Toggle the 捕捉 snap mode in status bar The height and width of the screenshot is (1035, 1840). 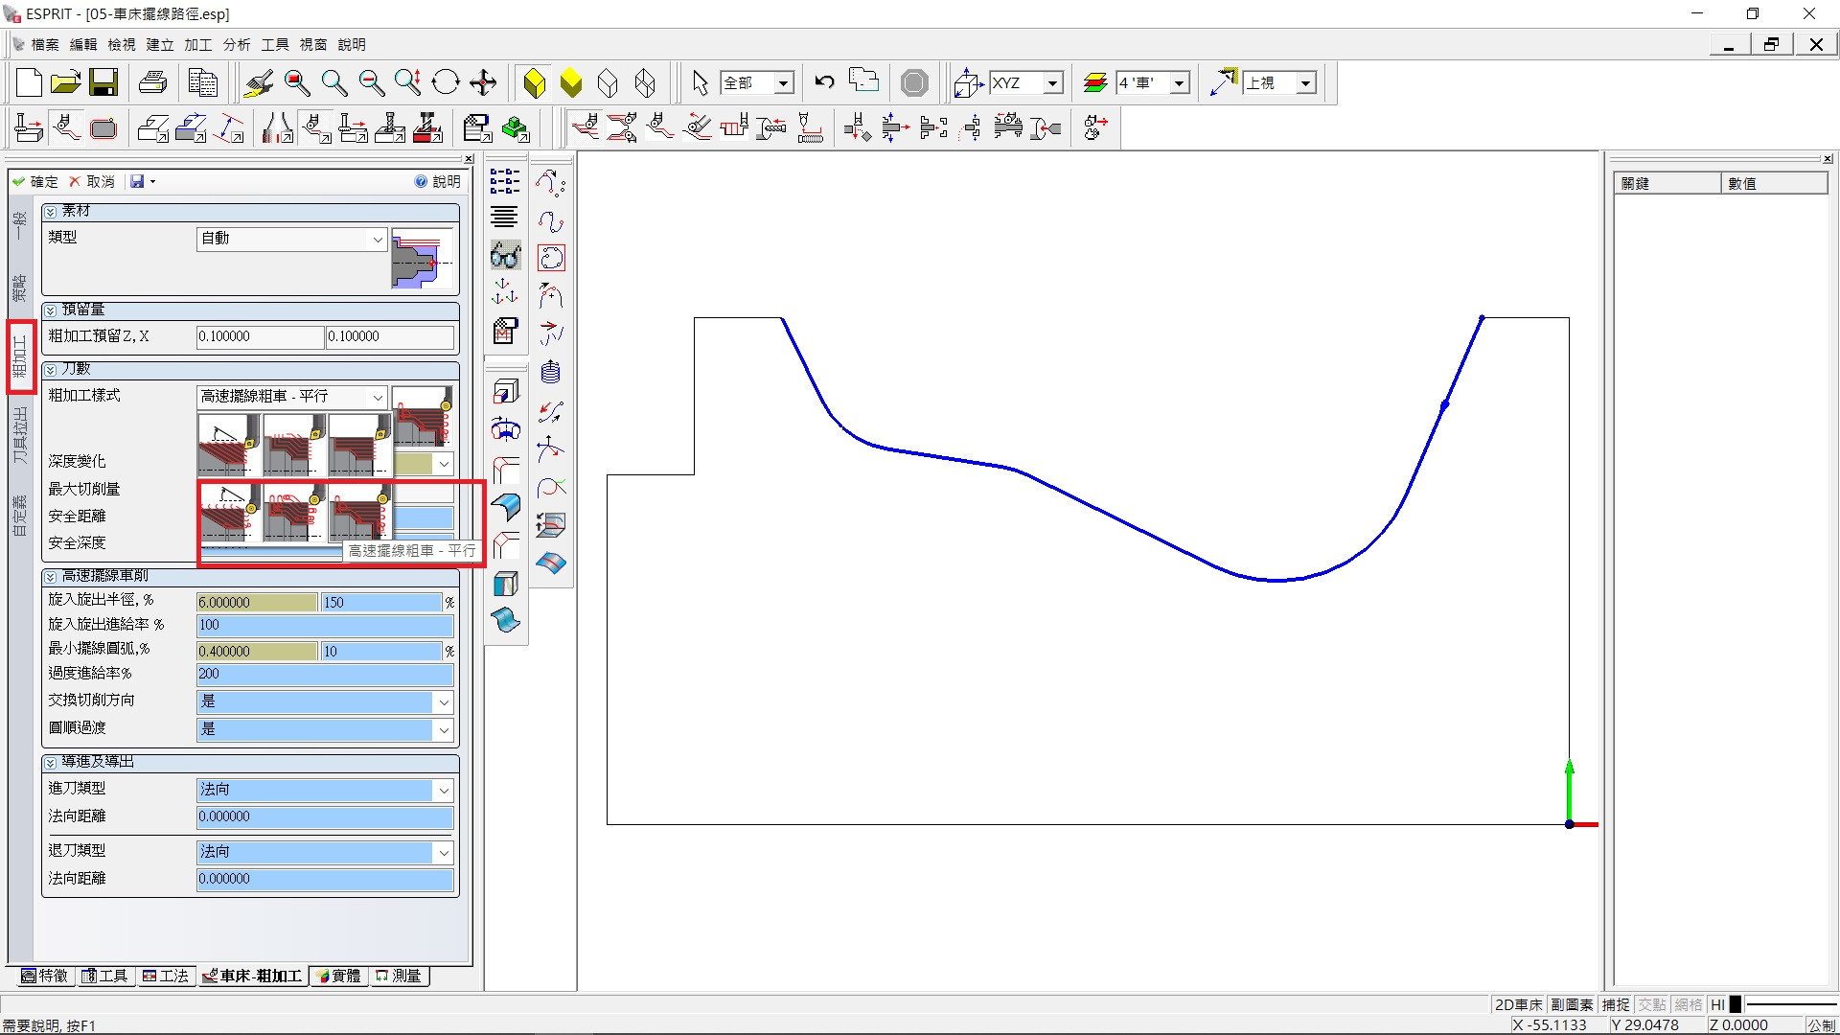tap(1615, 1004)
